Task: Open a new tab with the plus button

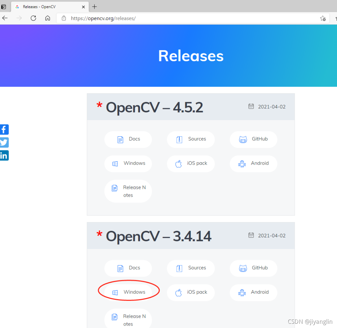Action: pyautogui.click(x=94, y=7)
